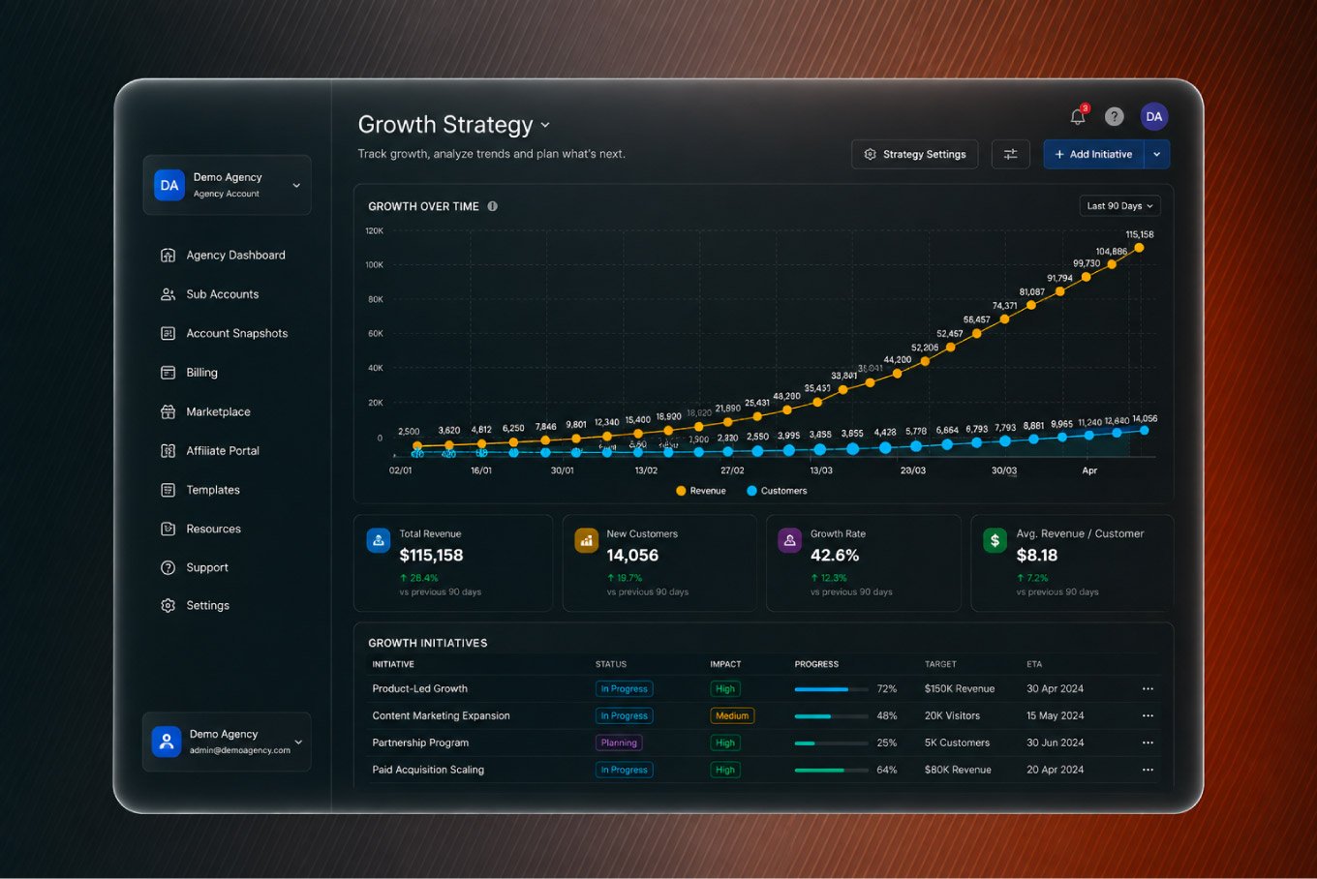
Task: Toggle the Revenue series in chart legend
Action: pyautogui.click(x=701, y=491)
